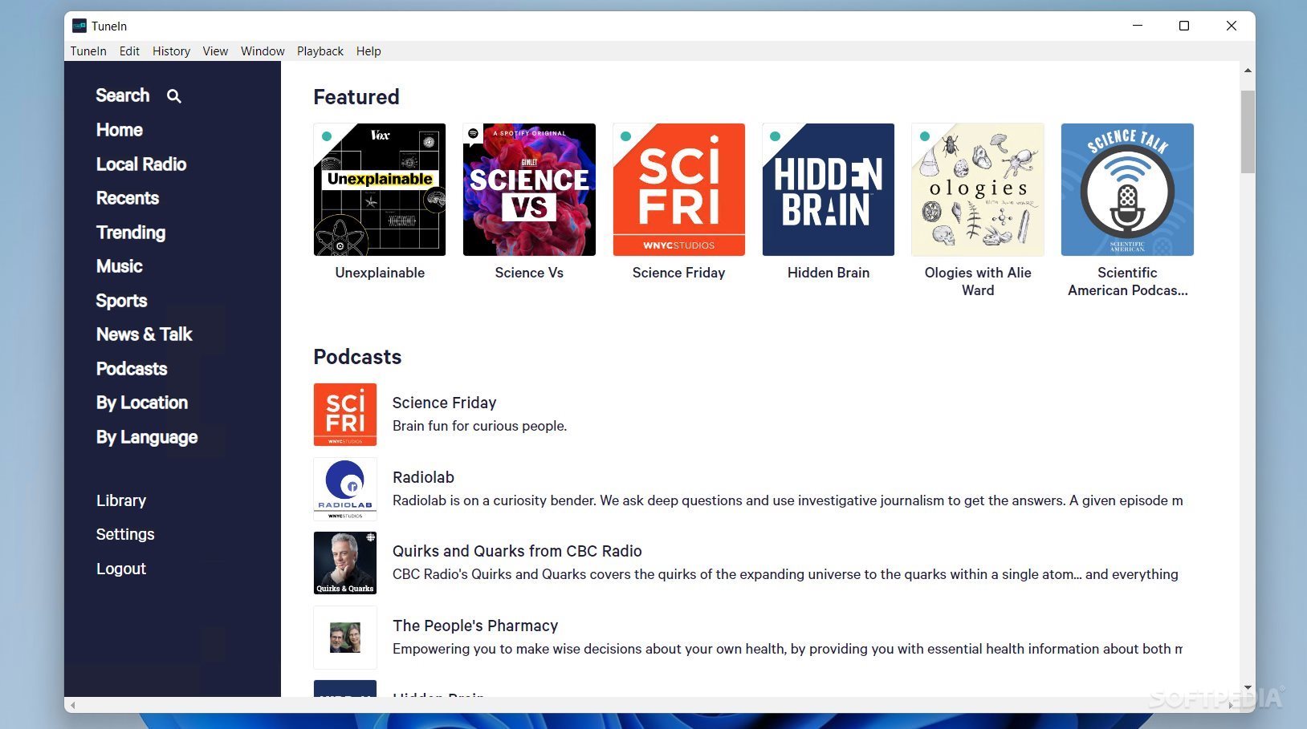Click the Unexplainable title text
This screenshot has height=729, width=1307.
(x=380, y=273)
